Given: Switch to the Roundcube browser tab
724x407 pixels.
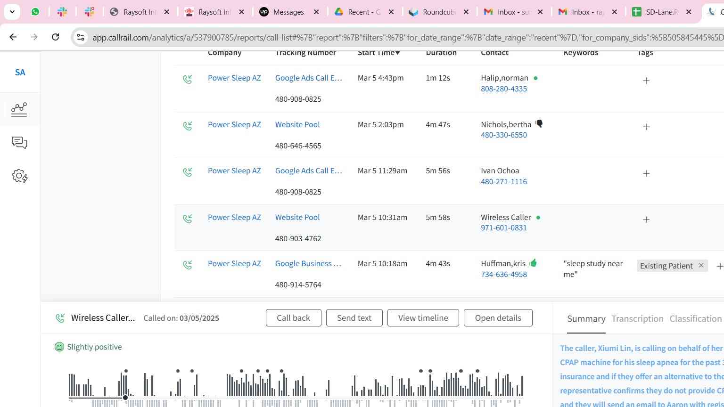Looking at the screenshot, I should tap(438, 12).
